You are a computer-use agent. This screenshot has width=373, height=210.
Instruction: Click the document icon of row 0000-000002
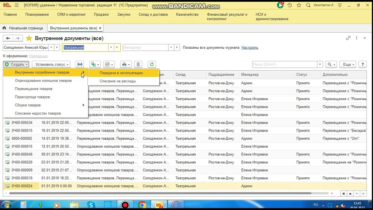pos(7,139)
